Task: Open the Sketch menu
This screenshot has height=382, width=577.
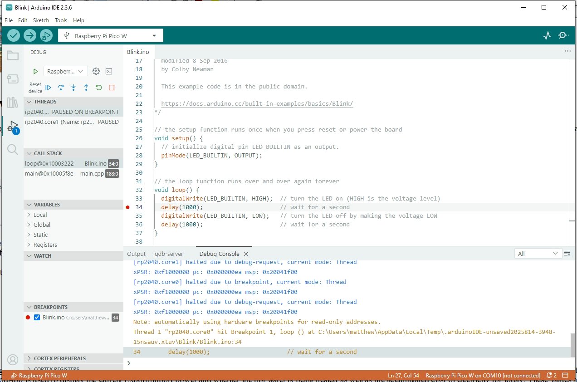Action: pos(41,20)
